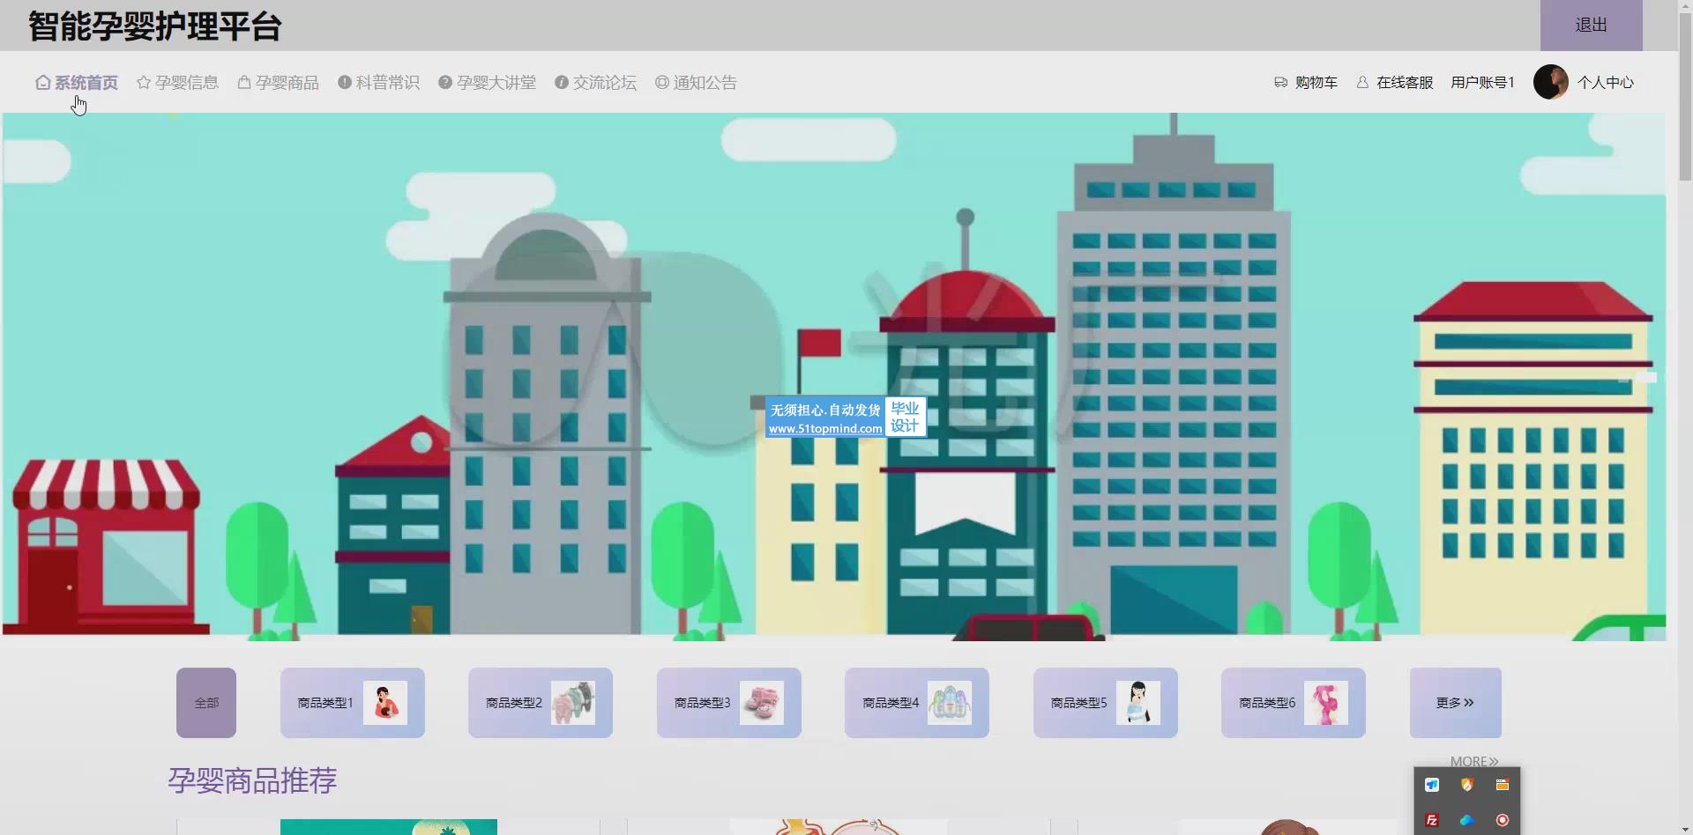The height and width of the screenshot is (835, 1693).
Task: Select the 全部 category filter
Action: click(206, 703)
